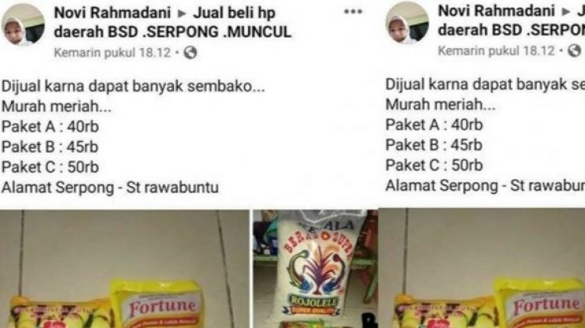Open timestamp 'Kemarin pukul 18.12' in second post
Image resolution: width=585 pixels, height=328 pixels.
(496, 51)
